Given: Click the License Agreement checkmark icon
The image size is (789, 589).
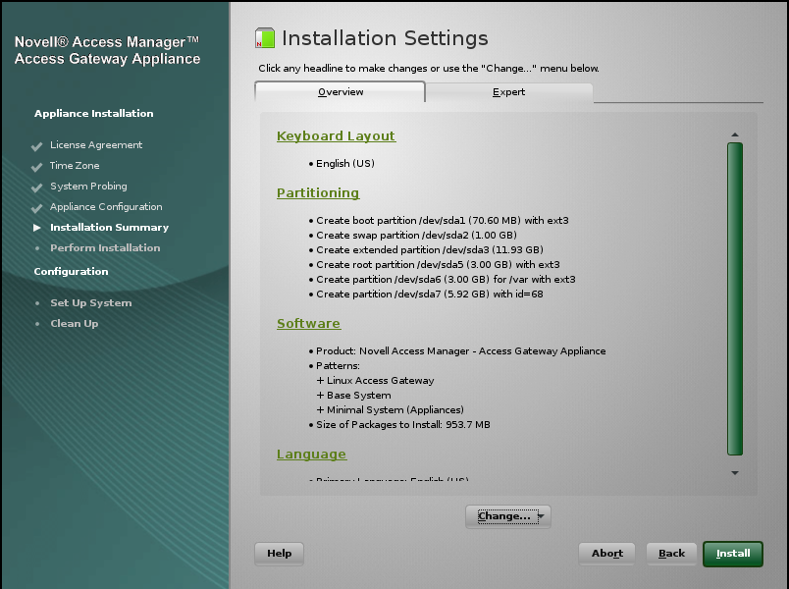Looking at the screenshot, I should coord(36,146).
